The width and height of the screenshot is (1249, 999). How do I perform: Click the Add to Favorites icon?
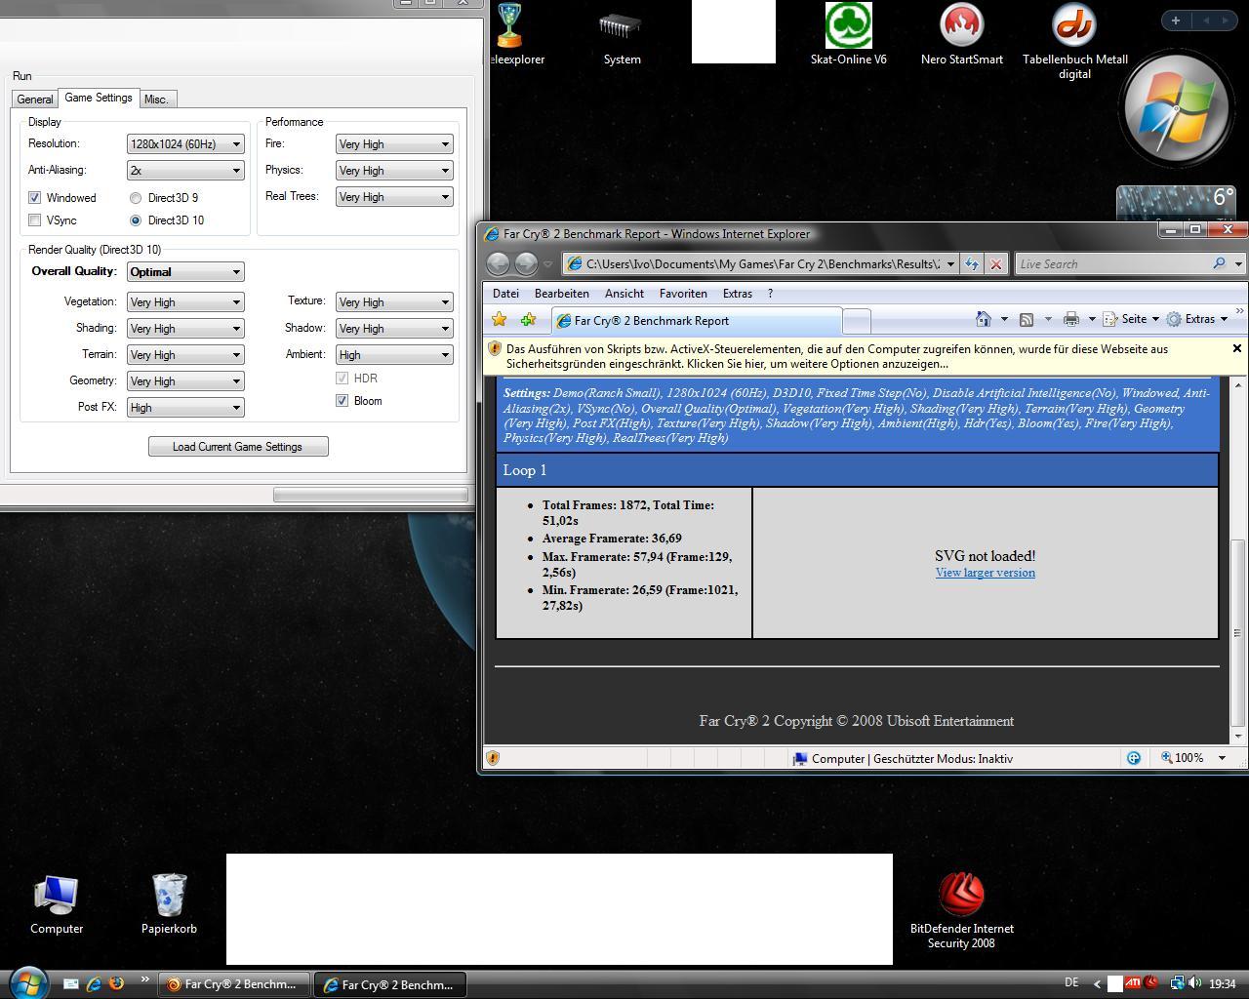pyautogui.click(x=528, y=319)
